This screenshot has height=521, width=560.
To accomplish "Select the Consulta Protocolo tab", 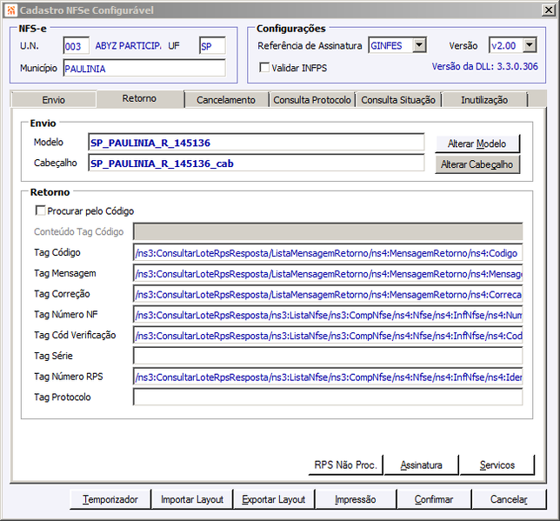I will click(312, 100).
